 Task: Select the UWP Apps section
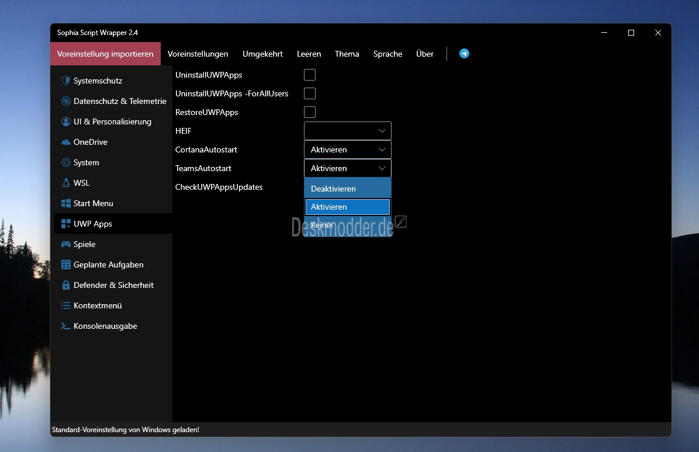coord(113,224)
